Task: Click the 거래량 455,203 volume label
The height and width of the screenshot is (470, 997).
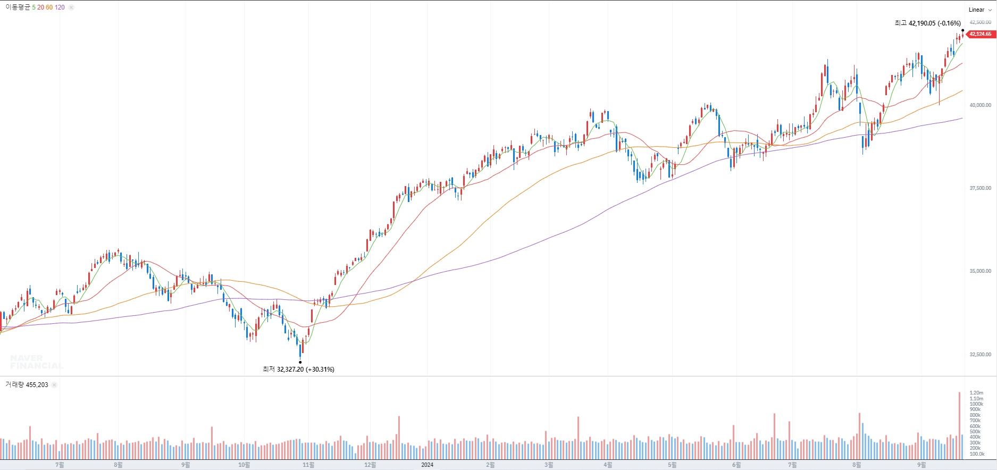Action: (x=27, y=385)
